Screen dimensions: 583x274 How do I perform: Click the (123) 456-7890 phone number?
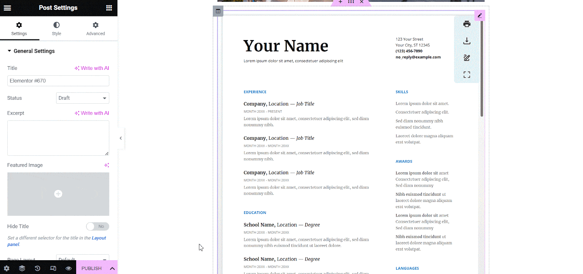[409, 51]
